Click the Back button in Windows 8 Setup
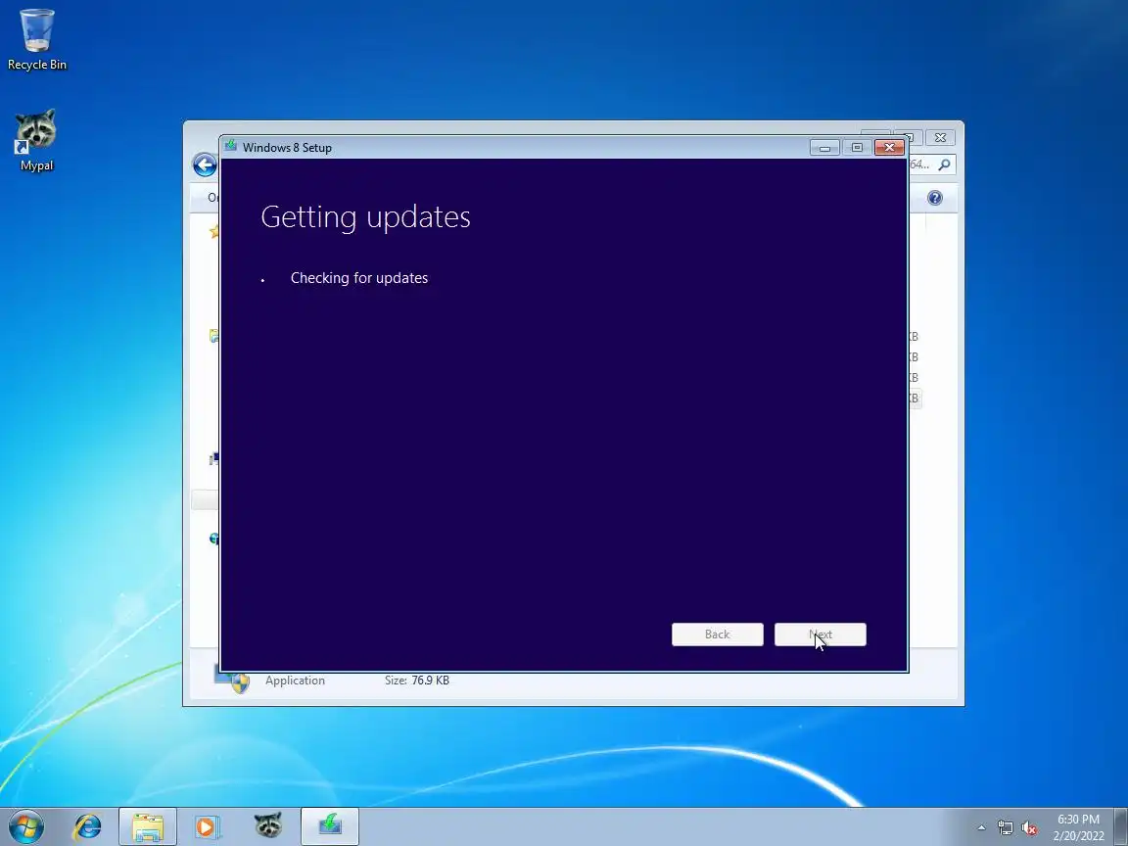 (717, 634)
